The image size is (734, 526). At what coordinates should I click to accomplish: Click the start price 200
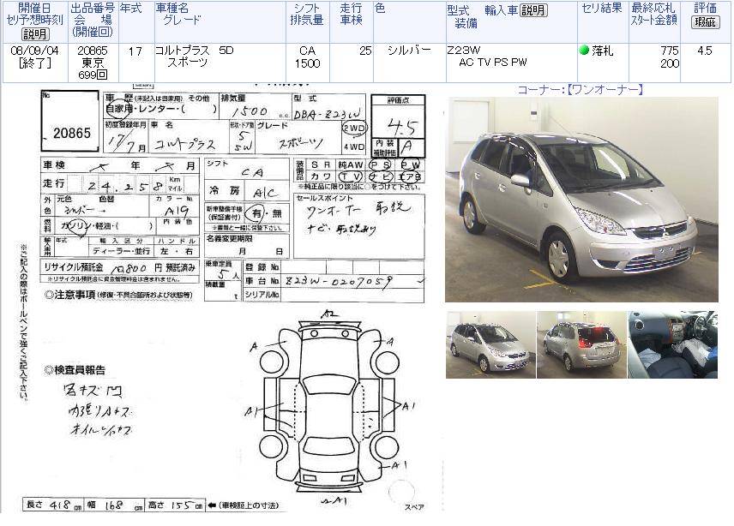[x=670, y=63]
